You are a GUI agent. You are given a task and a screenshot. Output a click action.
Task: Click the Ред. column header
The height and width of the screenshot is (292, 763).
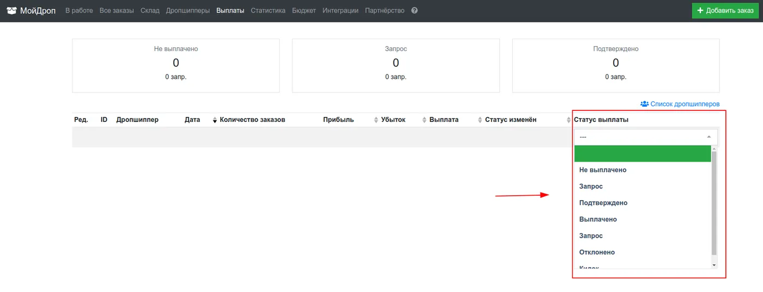81,120
